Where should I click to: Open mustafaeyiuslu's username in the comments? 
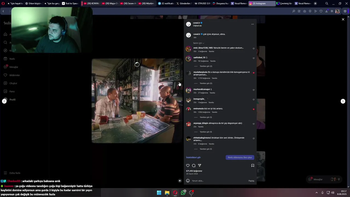[200, 72]
